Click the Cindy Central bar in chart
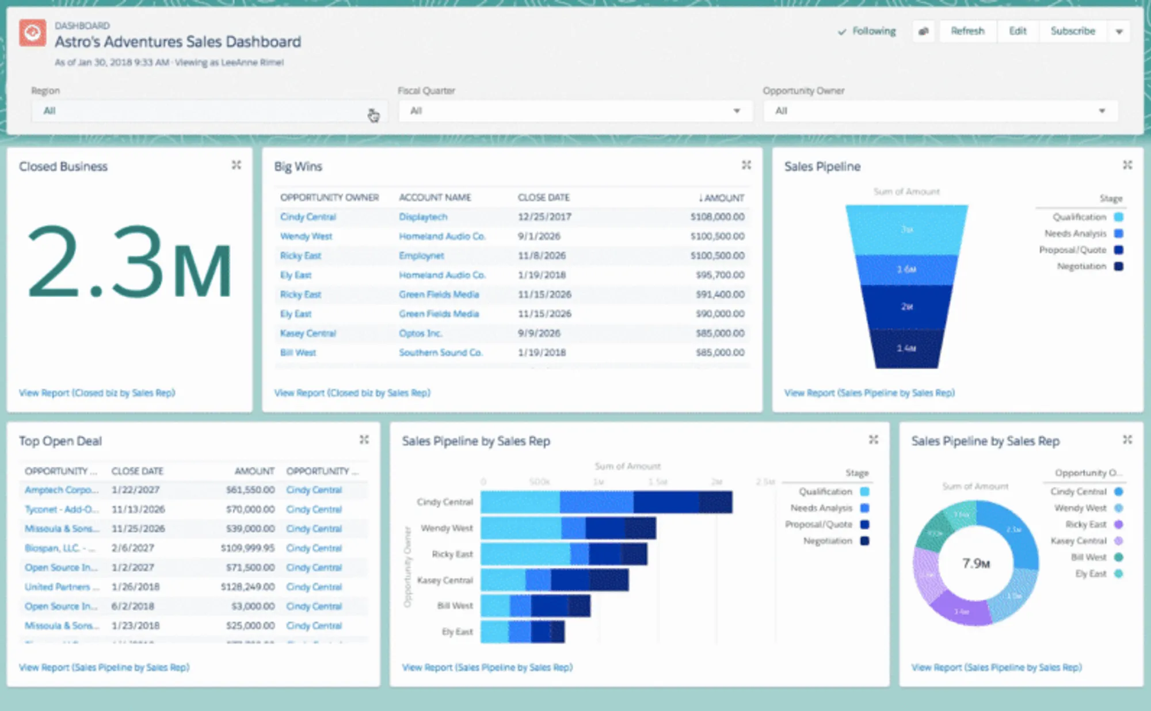 (605, 502)
